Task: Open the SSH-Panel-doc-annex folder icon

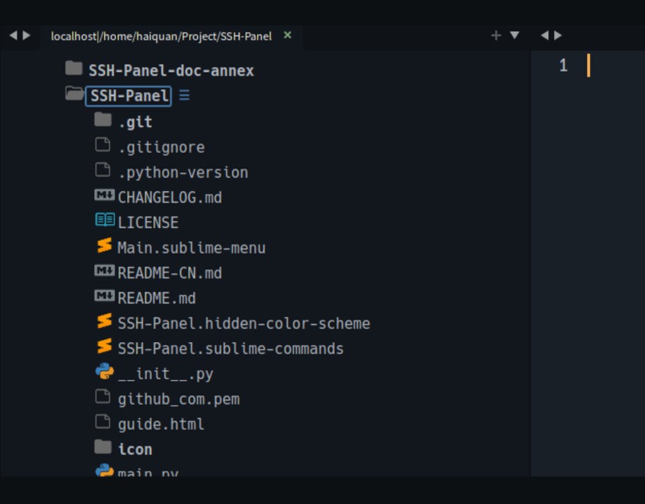Action: click(74, 69)
